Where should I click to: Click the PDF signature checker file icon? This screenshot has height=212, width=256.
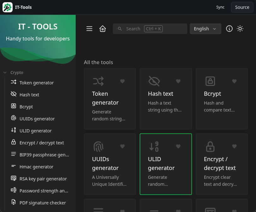(x=14, y=202)
